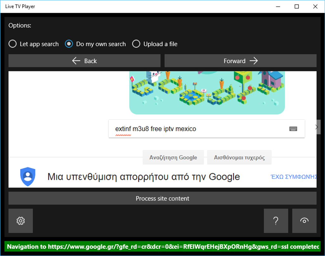Open help with the question mark button
Image resolution: width=325 pixels, height=256 pixels.
pyautogui.click(x=276, y=221)
